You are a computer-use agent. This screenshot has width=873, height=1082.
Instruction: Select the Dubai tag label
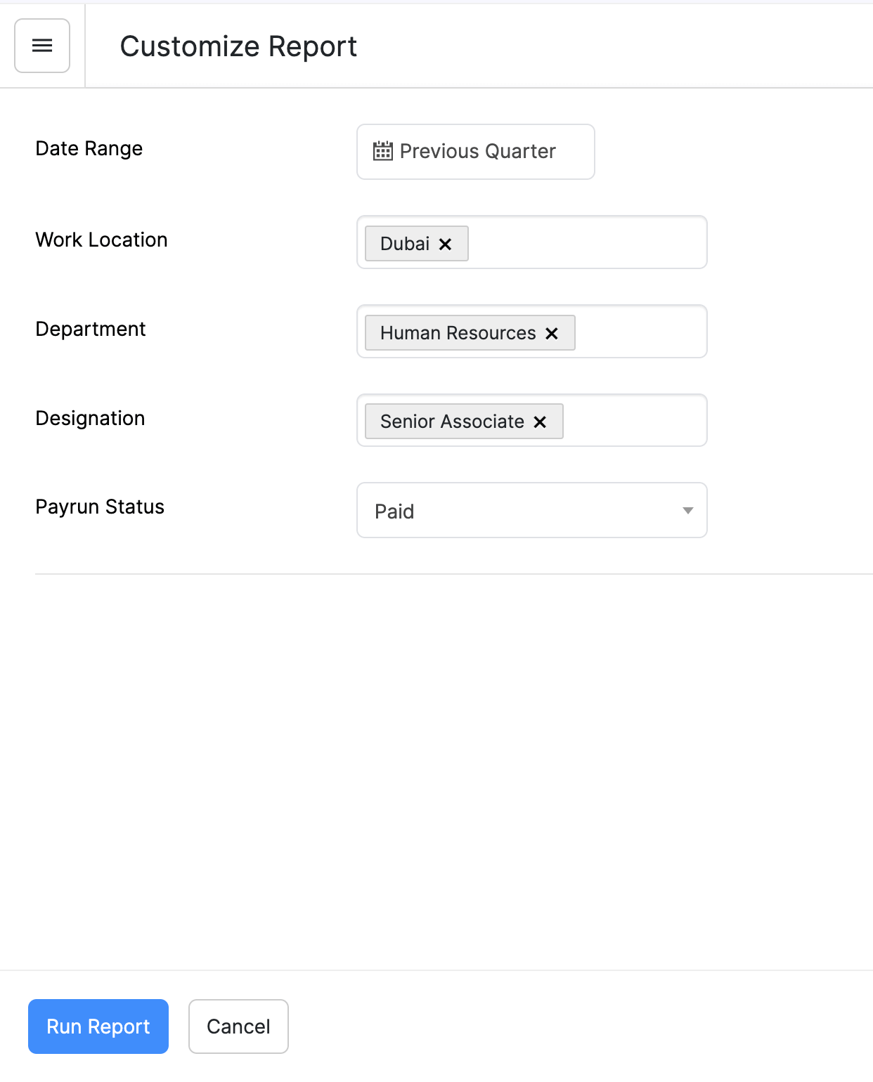click(404, 244)
